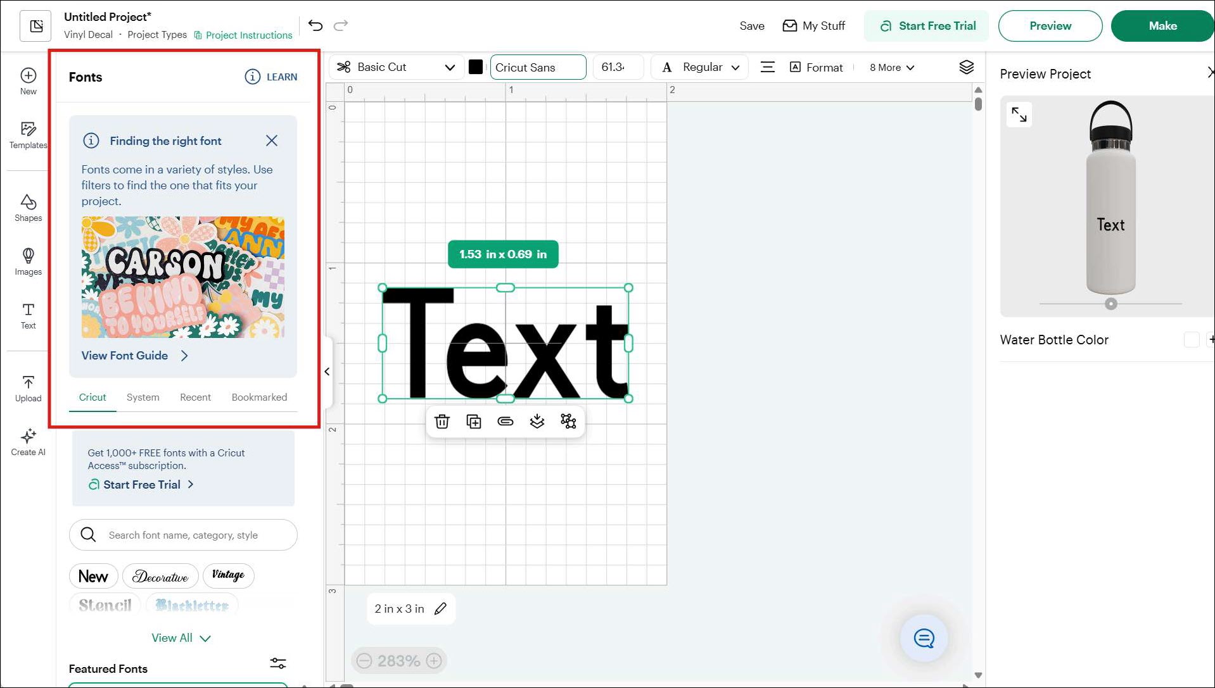Viewport: 1215px width, 688px height.
Task: Click the Make button
Action: (x=1162, y=26)
